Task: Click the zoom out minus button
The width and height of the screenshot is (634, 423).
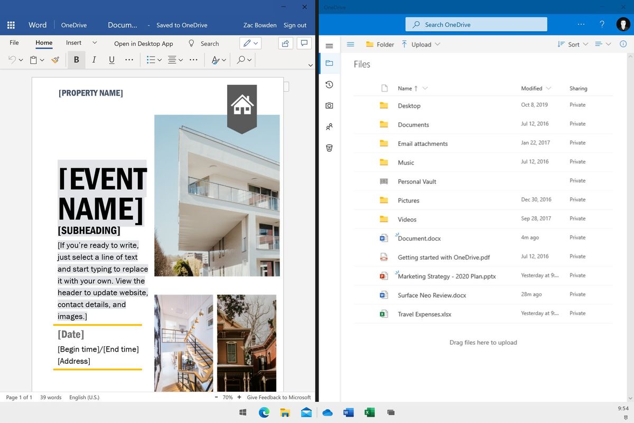Action: tap(216, 397)
